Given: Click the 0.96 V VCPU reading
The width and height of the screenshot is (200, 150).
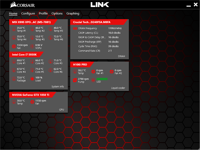Looking at the screenshot, I should [39, 45].
